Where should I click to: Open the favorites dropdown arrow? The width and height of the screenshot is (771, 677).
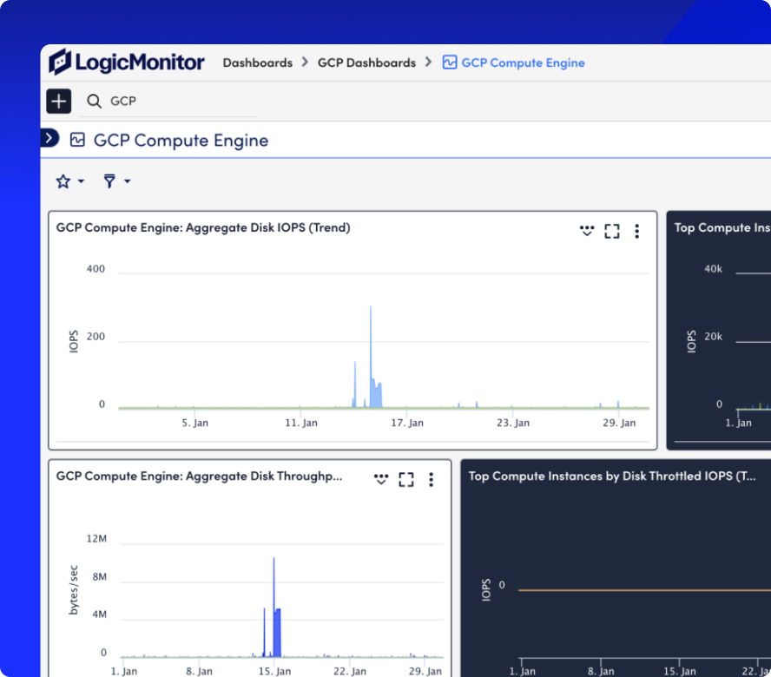click(x=81, y=181)
